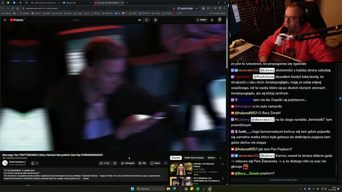Viewport: 342px width, 192px height.
Task: Open YouTube notifications bell
Action: 212,20
